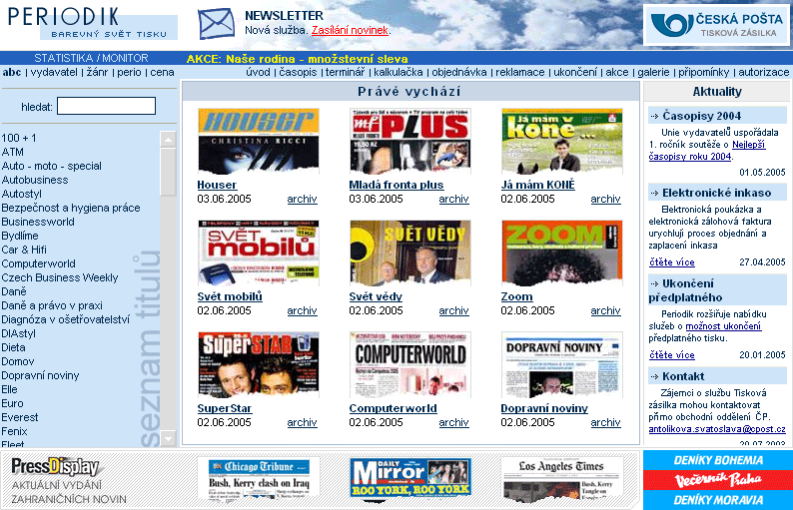This screenshot has width=793, height=510.
Task: Open the Zasílání novinek link
Action: pyautogui.click(x=350, y=31)
